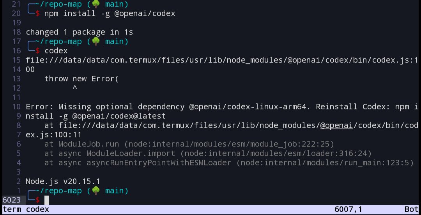Click the 6007,1 cursor position indicator
The width and height of the screenshot is (421, 215).
[x=348, y=210]
